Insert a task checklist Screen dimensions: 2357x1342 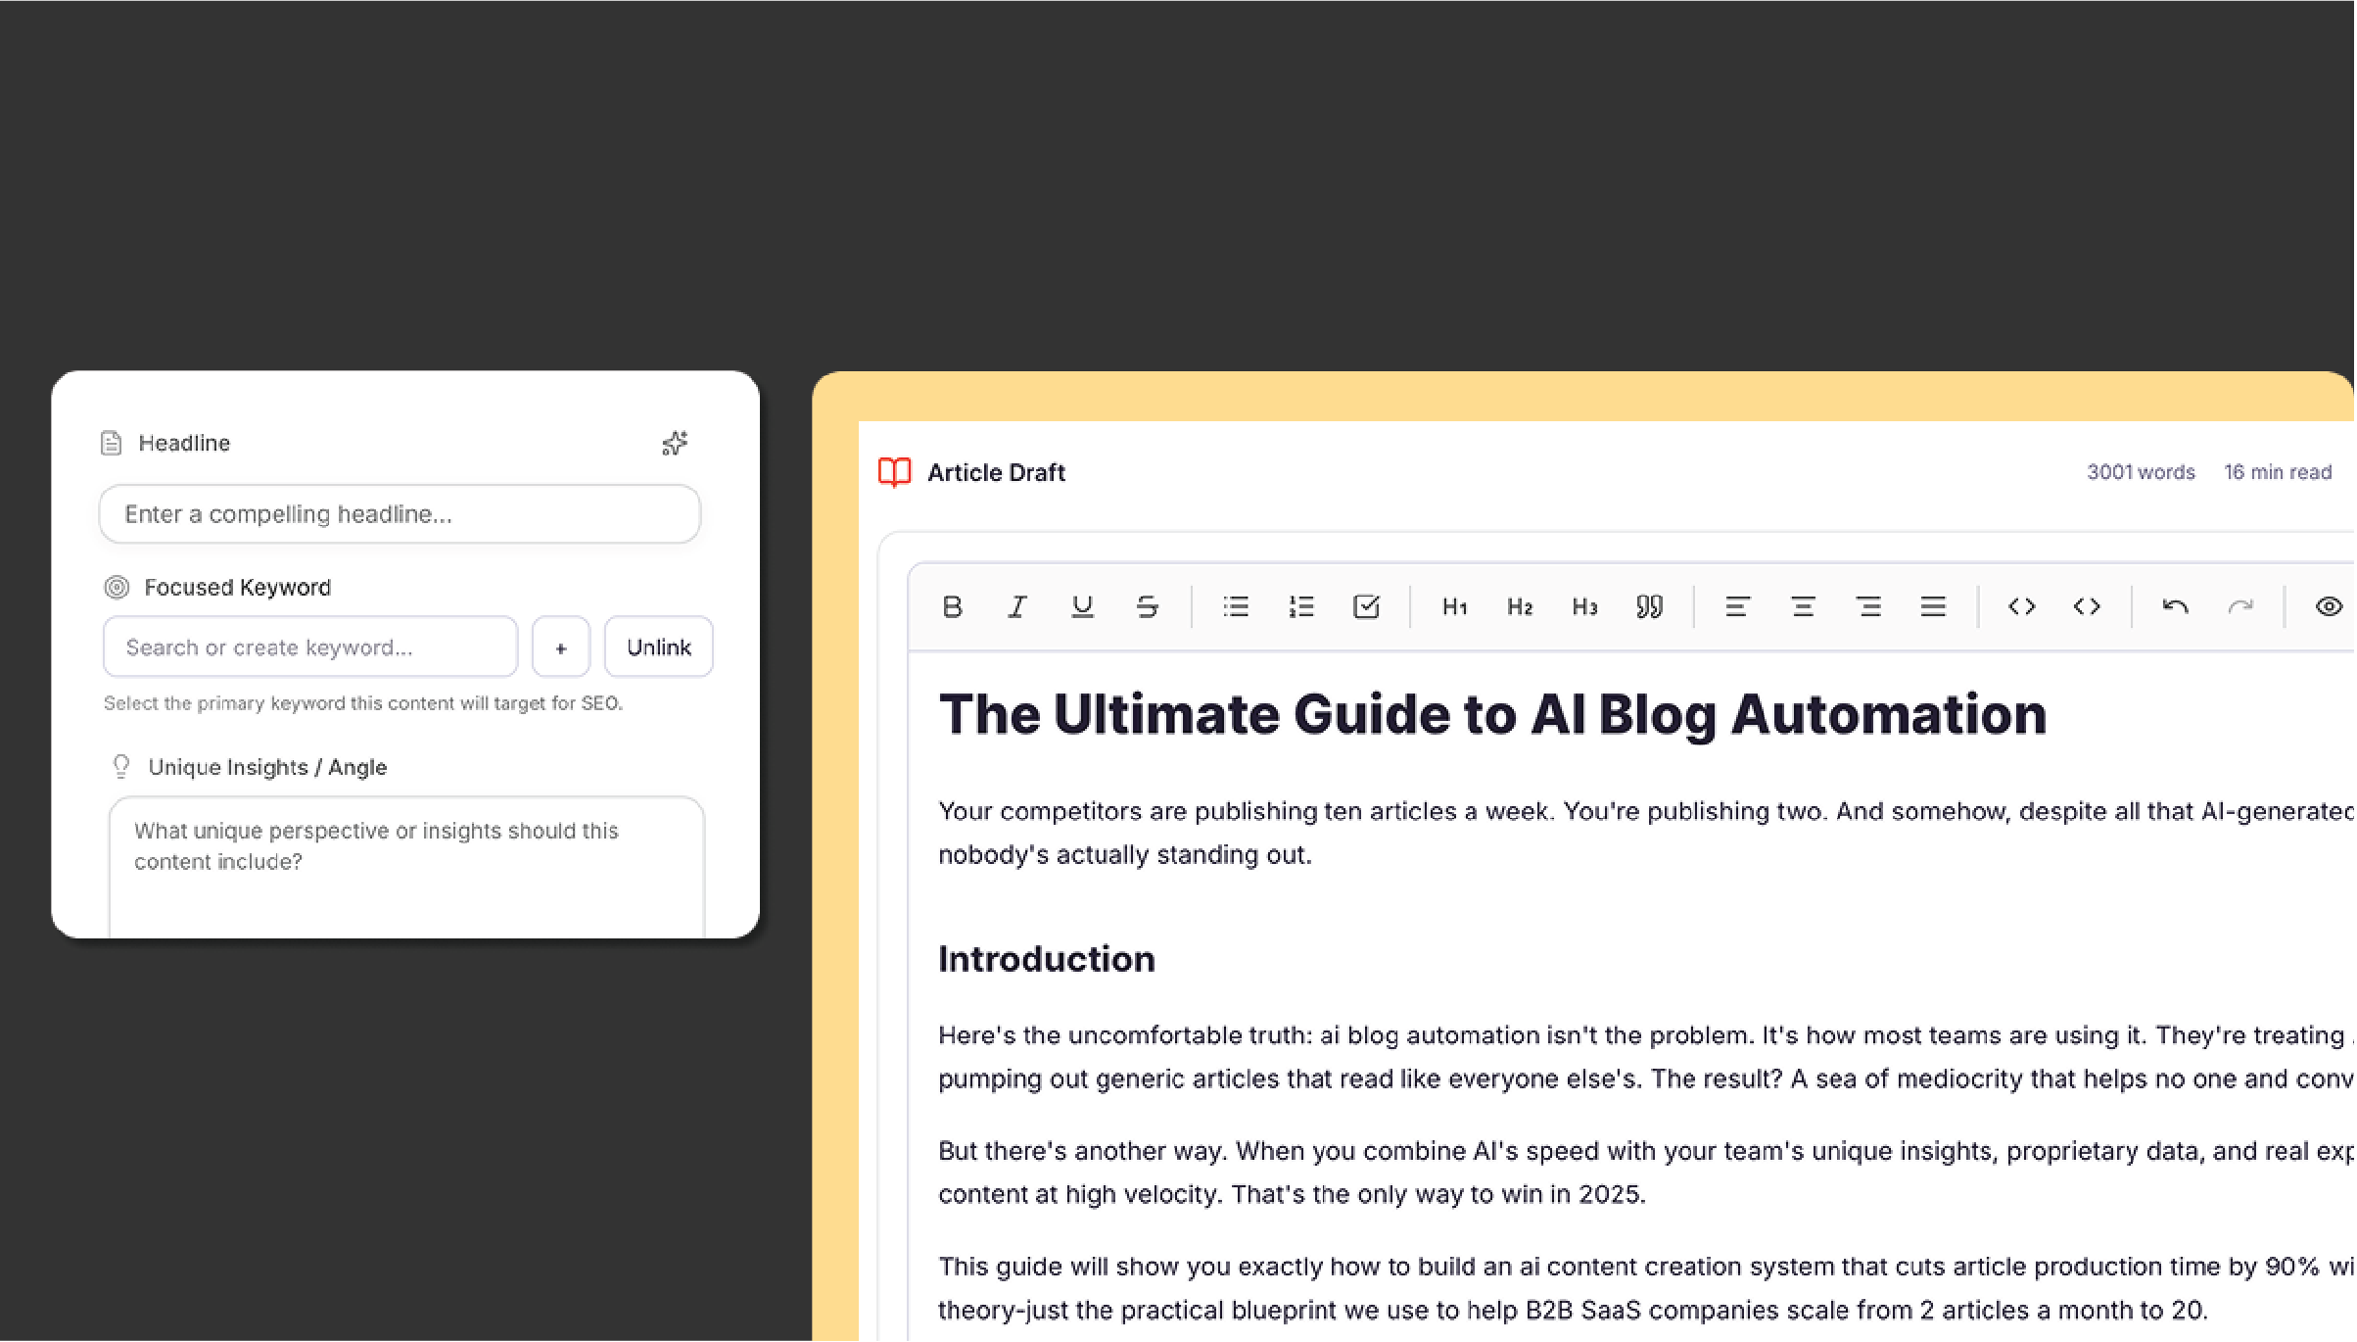[x=1366, y=607]
